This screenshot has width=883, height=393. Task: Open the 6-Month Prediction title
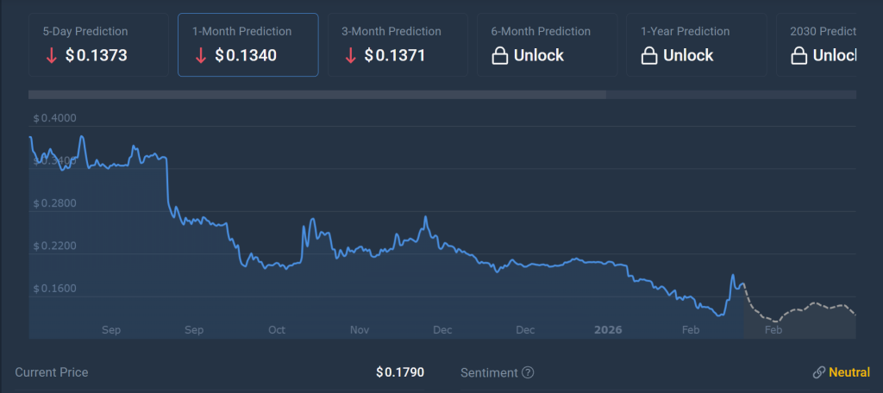click(x=541, y=31)
